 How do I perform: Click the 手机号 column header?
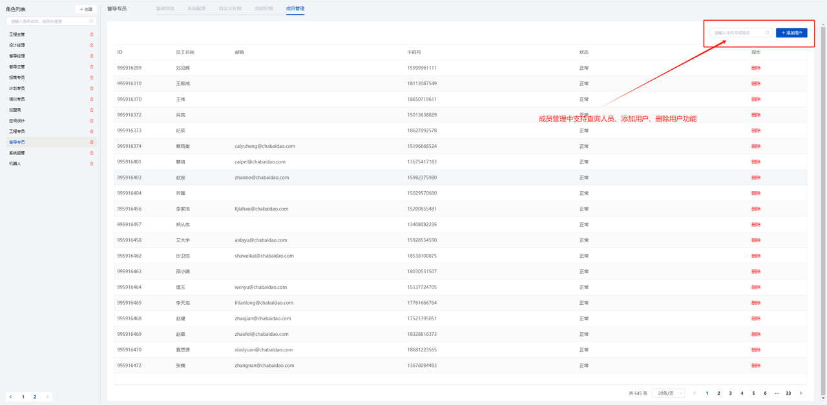click(x=414, y=52)
